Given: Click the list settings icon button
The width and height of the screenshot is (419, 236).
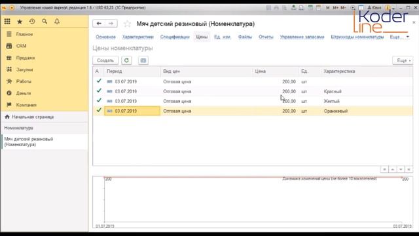Looking at the screenshot, I should pyautogui.click(x=143, y=60).
